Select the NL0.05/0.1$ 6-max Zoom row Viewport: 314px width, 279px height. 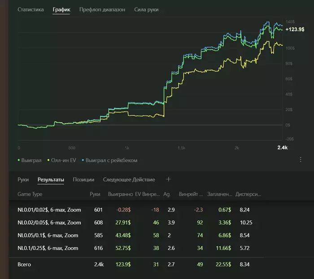(48, 235)
